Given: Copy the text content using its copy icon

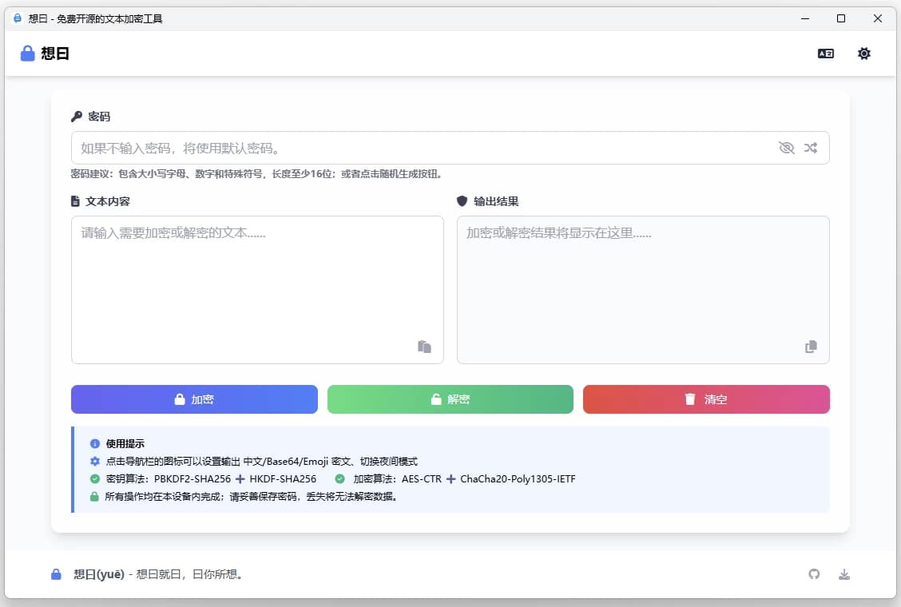Looking at the screenshot, I should click(x=424, y=346).
